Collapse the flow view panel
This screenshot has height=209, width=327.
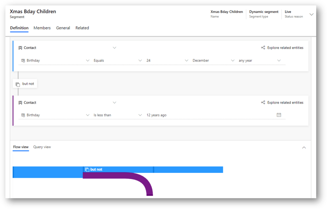point(304,147)
